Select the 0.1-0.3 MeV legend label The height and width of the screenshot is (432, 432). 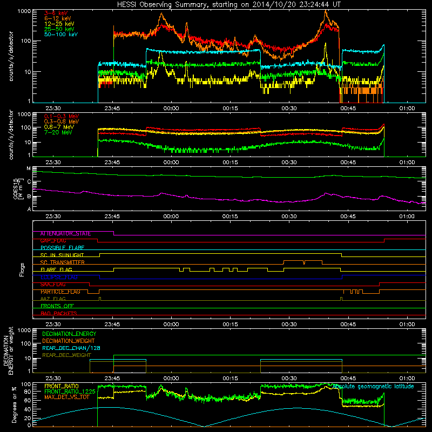coord(62,116)
